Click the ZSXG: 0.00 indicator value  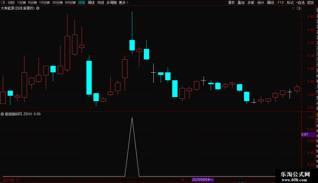pyautogui.click(x=32, y=114)
